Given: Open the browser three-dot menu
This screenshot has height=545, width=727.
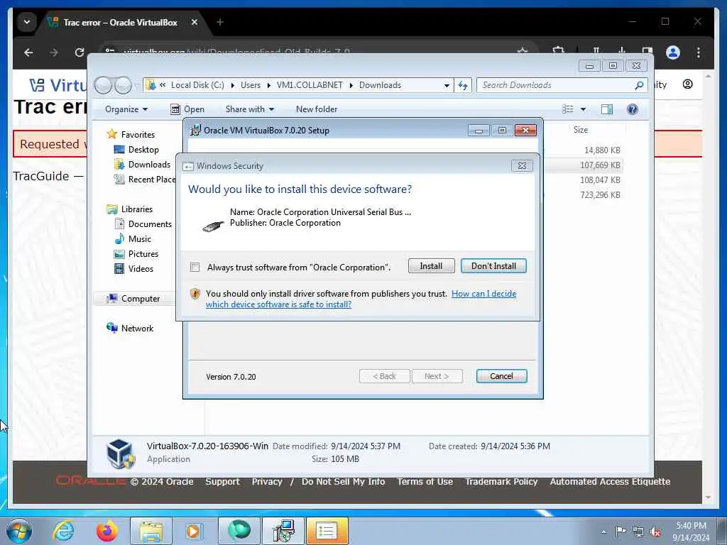Looking at the screenshot, I should (x=699, y=53).
